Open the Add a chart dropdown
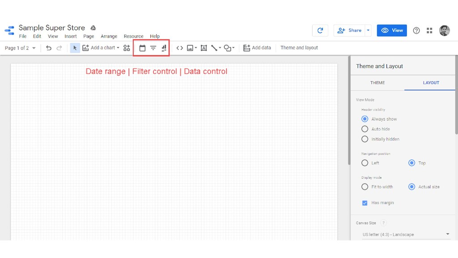The width and height of the screenshot is (458, 258). 101,47
